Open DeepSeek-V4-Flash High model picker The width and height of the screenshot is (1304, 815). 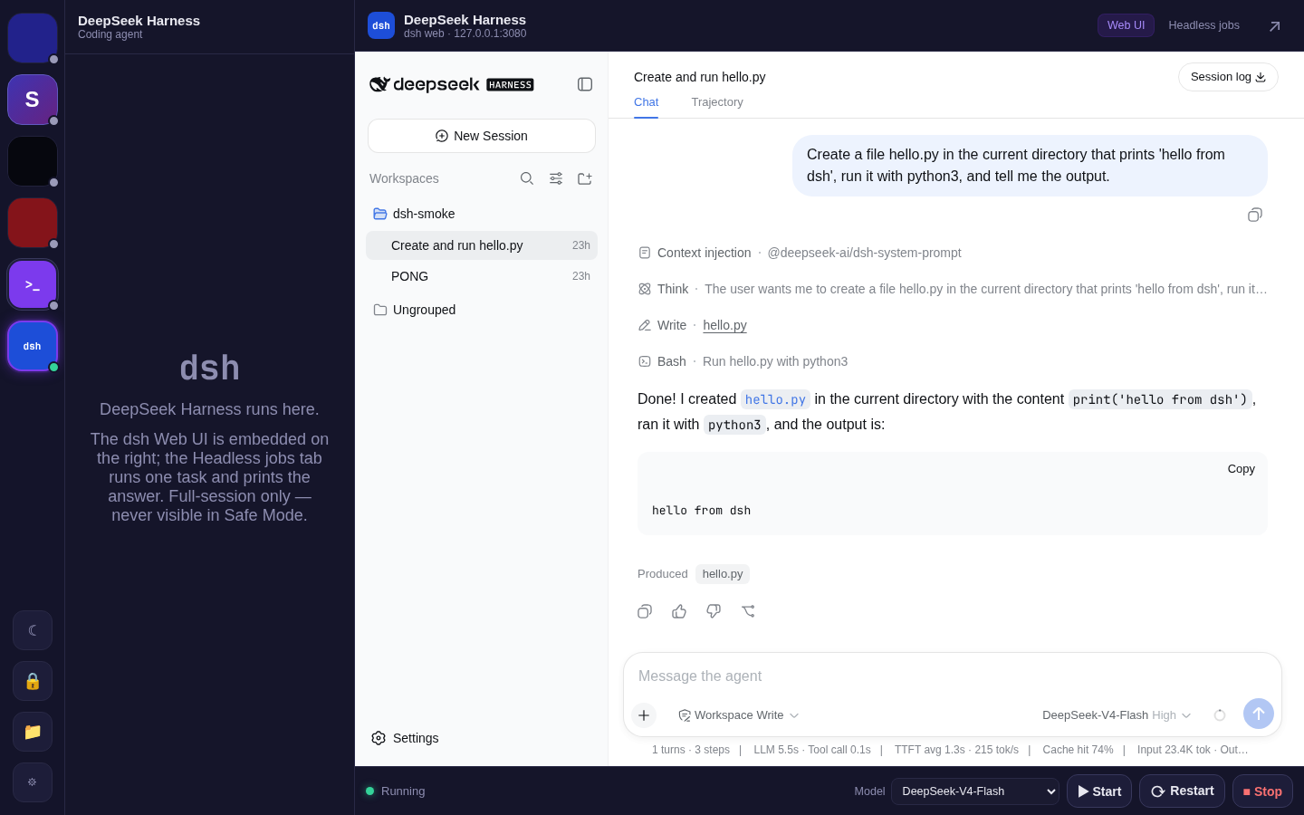click(1117, 715)
